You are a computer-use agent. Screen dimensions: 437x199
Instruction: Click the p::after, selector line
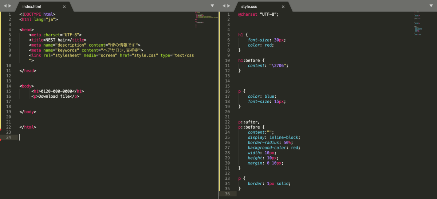coord(249,122)
